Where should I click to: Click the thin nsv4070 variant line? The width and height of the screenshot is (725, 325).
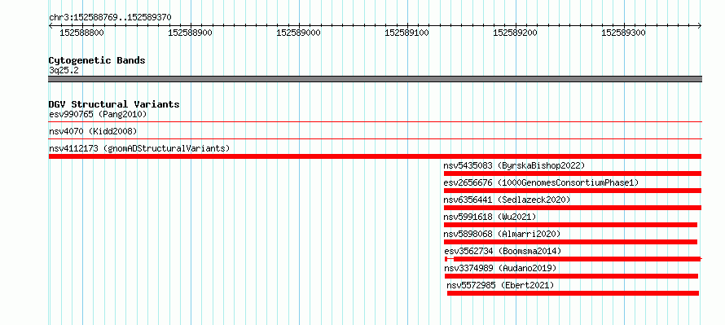tap(375, 138)
